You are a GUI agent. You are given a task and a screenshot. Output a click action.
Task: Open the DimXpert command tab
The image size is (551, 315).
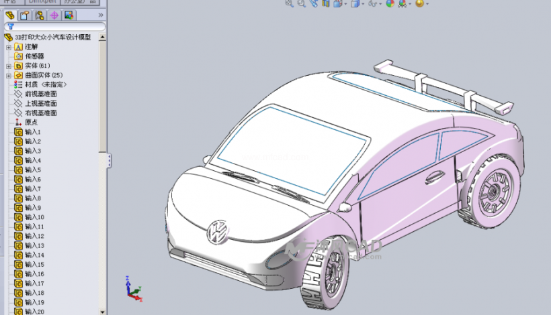[x=42, y=2]
